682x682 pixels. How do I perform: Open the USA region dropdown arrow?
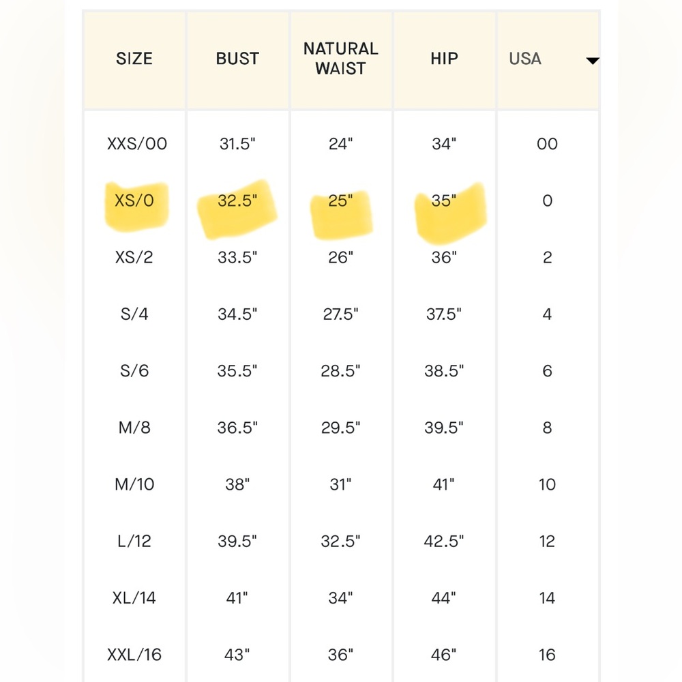[x=593, y=61]
